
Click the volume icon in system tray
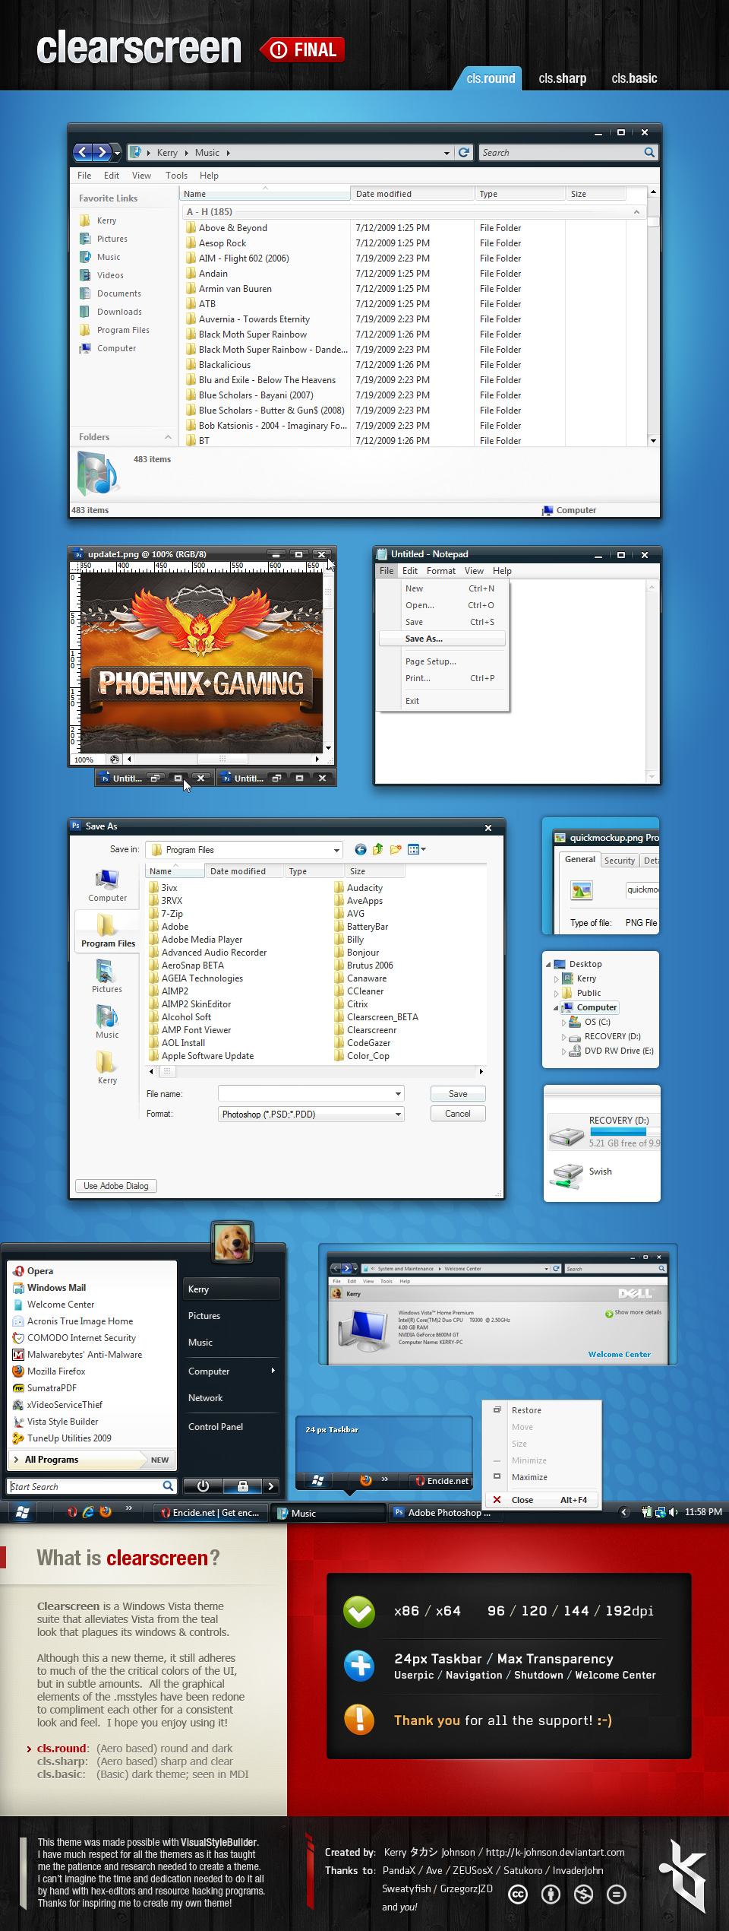pos(673,1512)
